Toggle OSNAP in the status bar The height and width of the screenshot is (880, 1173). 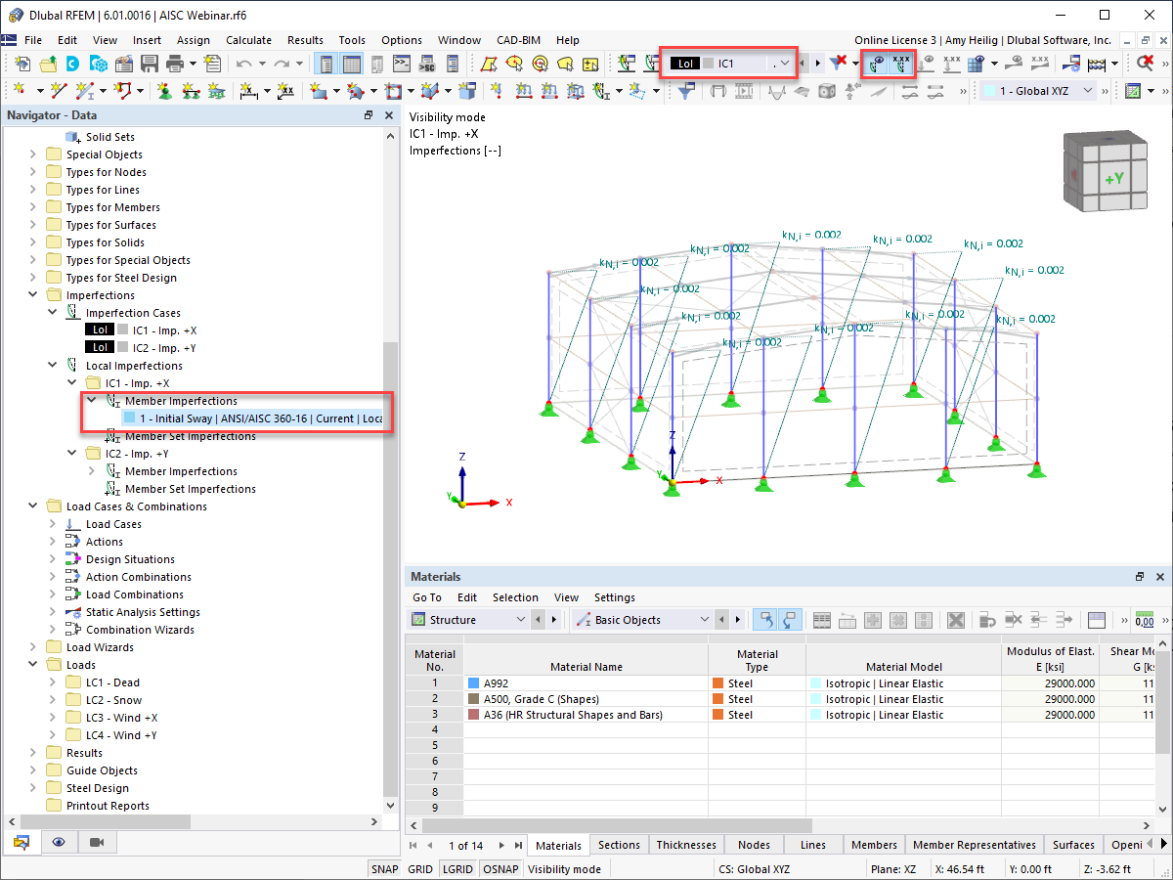pyautogui.click(x=500, y=868)
